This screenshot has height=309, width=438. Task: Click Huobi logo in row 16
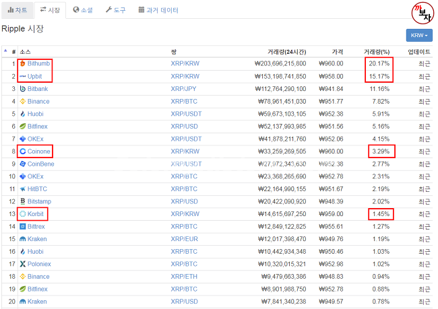(23, 252)
